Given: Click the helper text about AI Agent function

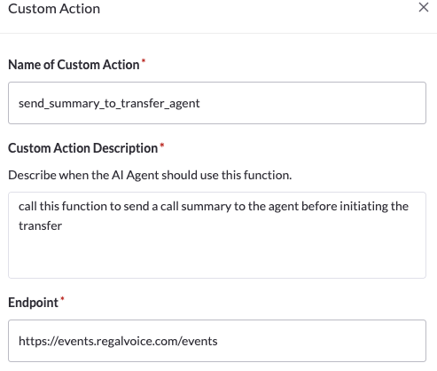Looking at the screenshot, I should pos(150,175).
